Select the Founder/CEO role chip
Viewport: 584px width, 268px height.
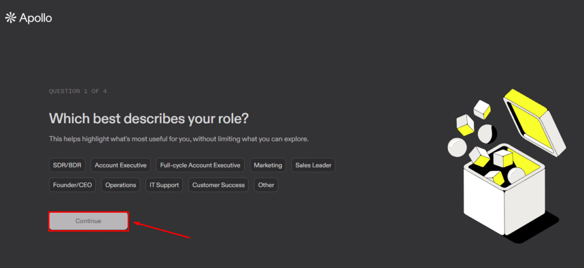(x=72, y=185)
